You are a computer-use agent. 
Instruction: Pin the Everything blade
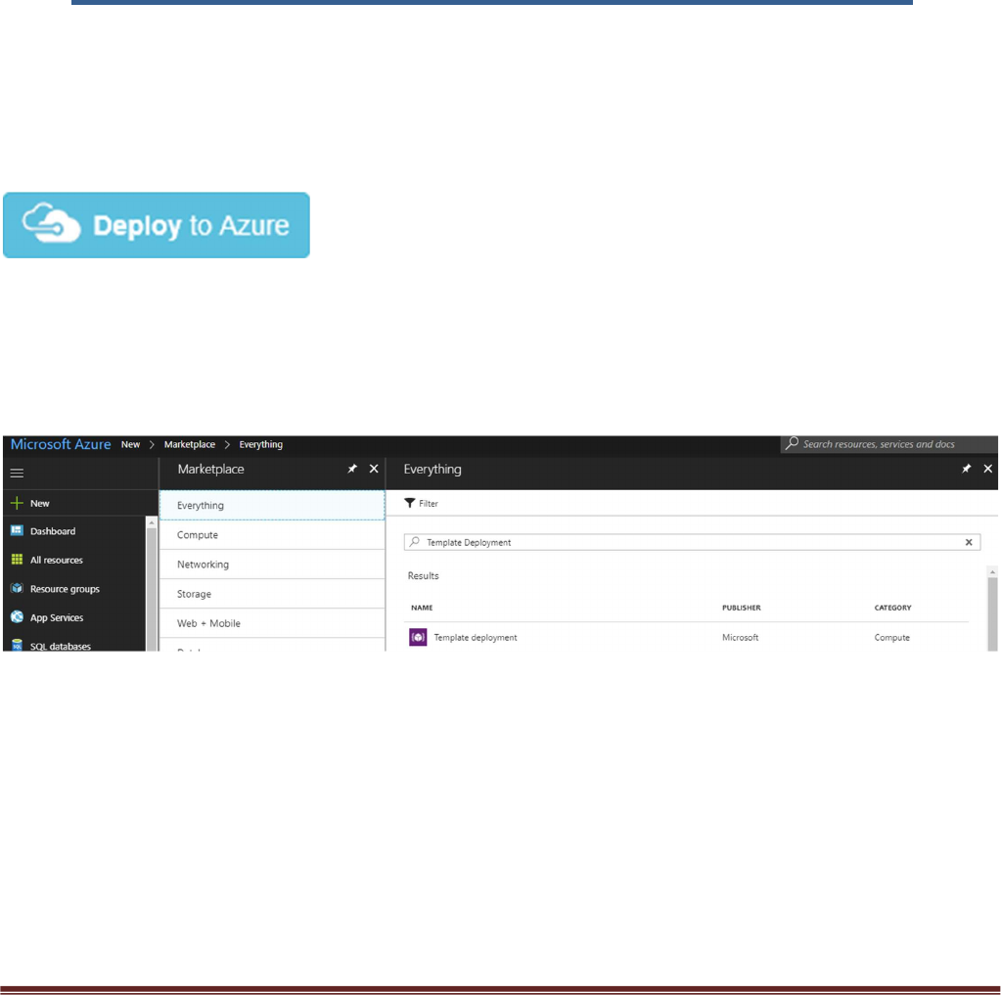pos(966,469)
